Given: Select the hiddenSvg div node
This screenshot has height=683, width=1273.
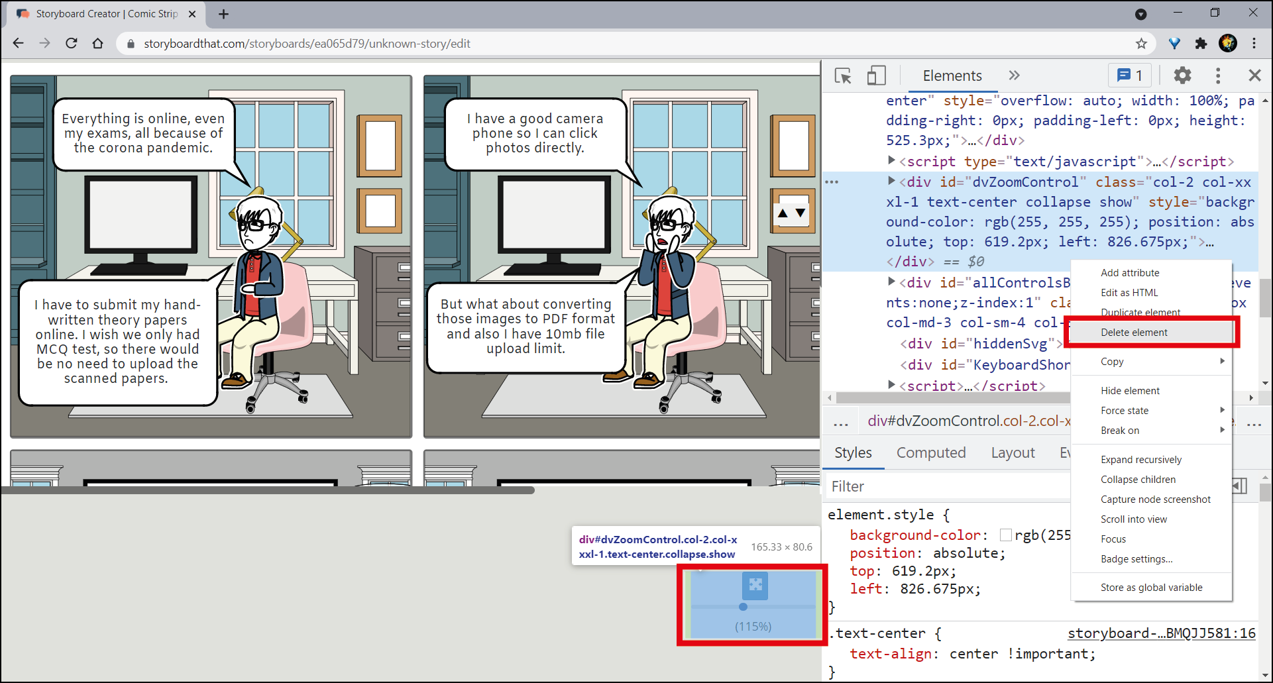Looking at the screenshot, I should (x=981, y=344).
